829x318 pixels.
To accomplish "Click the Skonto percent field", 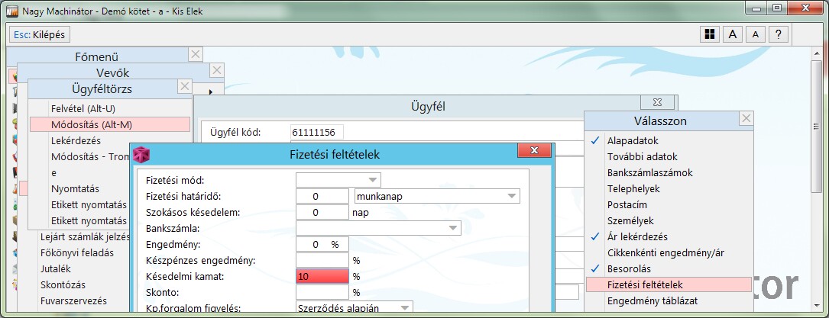I will click(x=322, y=292).
